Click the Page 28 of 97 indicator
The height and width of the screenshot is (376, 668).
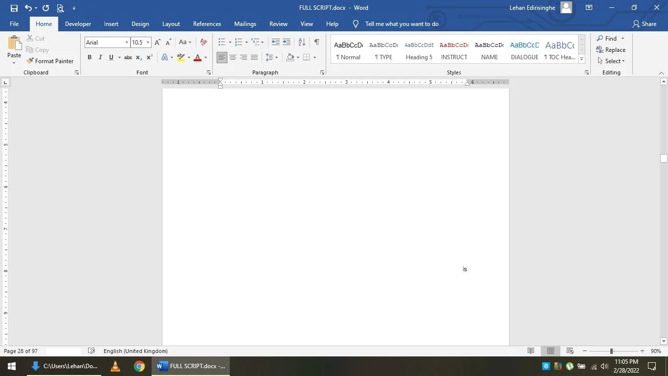[21, 351]
